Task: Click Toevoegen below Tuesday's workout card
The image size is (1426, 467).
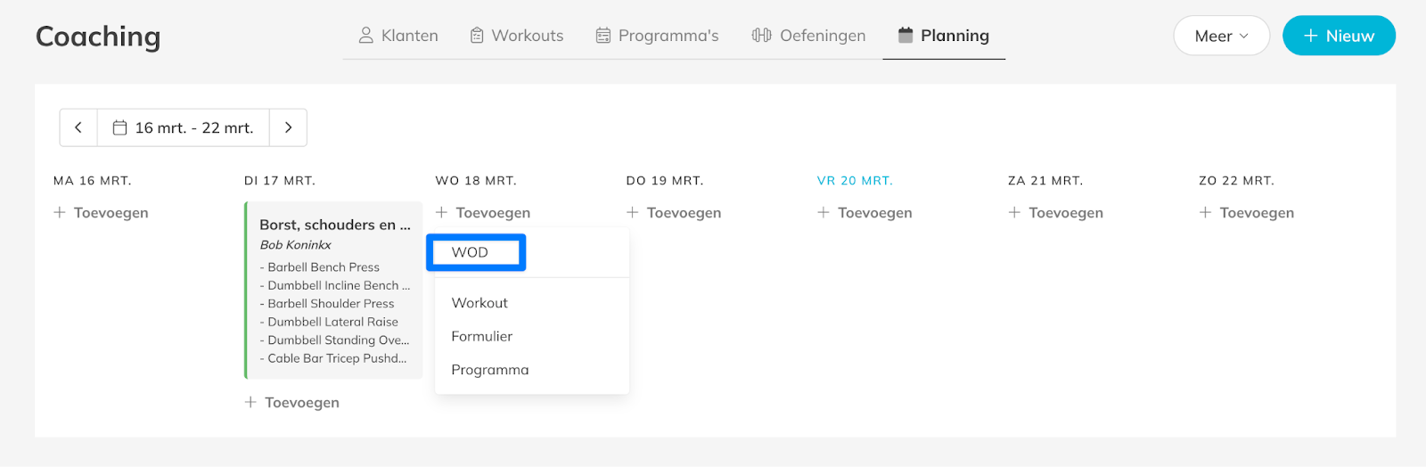Action: tap(292, 403)
